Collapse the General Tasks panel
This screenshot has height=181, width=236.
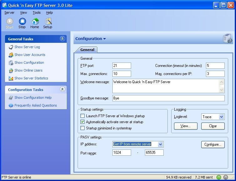click(x=62, y=39)
